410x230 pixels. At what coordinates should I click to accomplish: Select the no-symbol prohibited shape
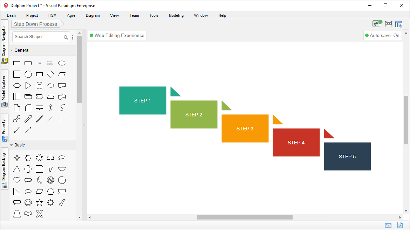pyautogui.click(x=50, y=180)
